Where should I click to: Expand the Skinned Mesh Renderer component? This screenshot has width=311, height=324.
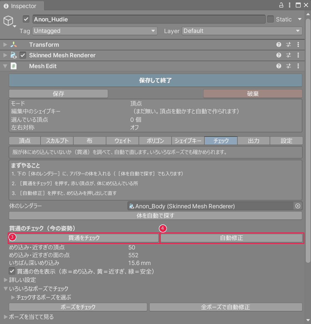coord(5,55)
